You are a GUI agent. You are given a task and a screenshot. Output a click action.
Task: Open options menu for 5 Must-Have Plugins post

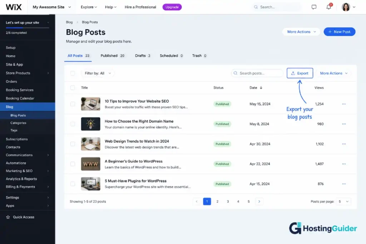click(x=344, y=184)
